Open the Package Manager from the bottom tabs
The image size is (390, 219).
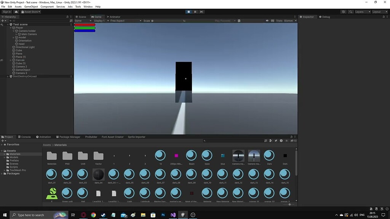[x=69, y=137]
